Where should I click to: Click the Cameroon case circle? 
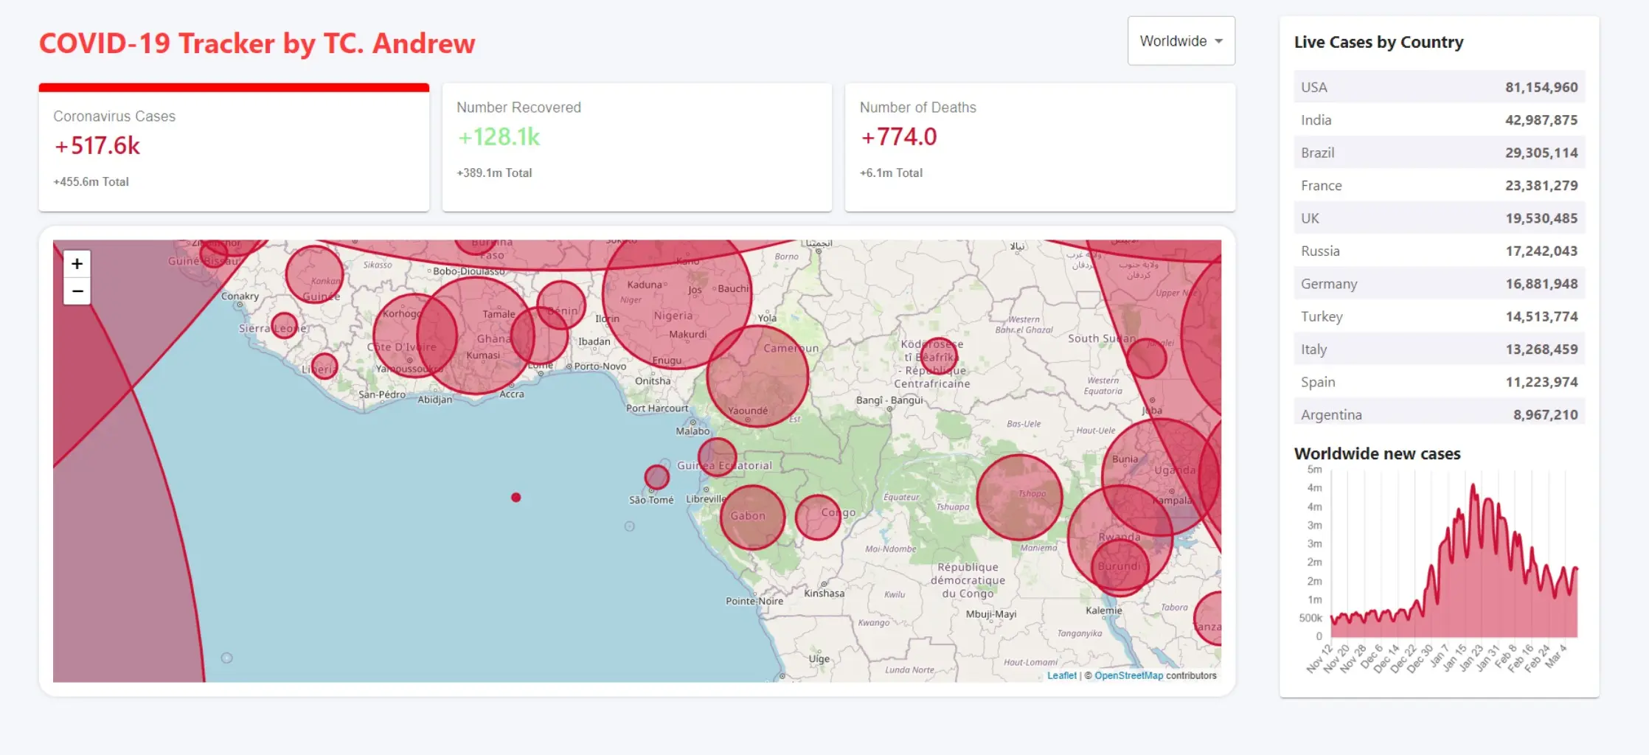[x=757, y=376]
